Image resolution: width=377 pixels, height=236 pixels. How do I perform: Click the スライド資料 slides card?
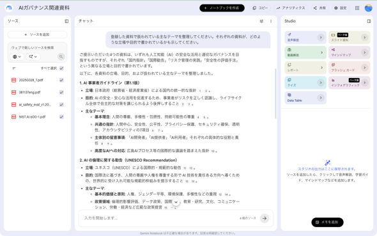pyautogui.click(x=350, y=37)
